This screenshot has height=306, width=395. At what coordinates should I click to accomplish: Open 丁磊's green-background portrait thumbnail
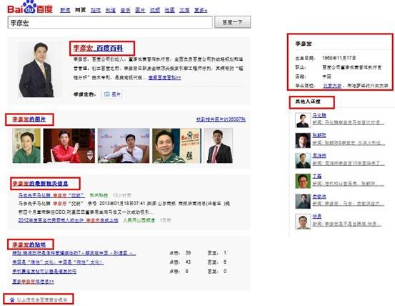tap(303, 181)
